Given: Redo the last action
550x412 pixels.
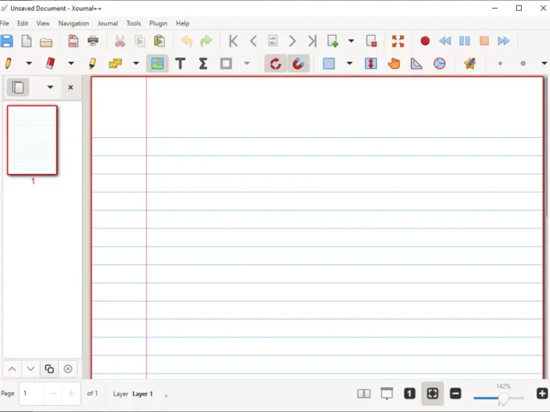Looking at the screenshot, I should 206,41.
